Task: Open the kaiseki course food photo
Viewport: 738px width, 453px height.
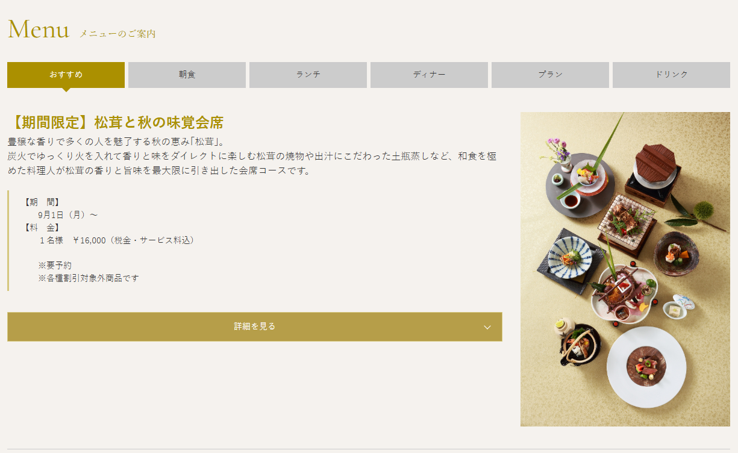Action: tap(625, 269)
